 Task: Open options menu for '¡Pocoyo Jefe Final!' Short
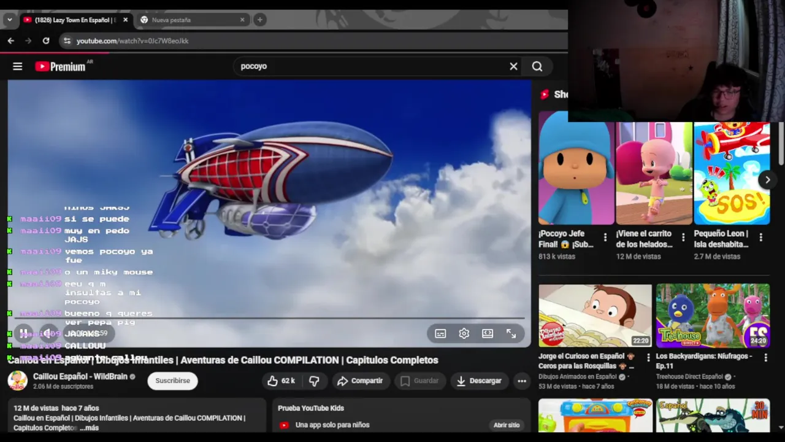605,237
